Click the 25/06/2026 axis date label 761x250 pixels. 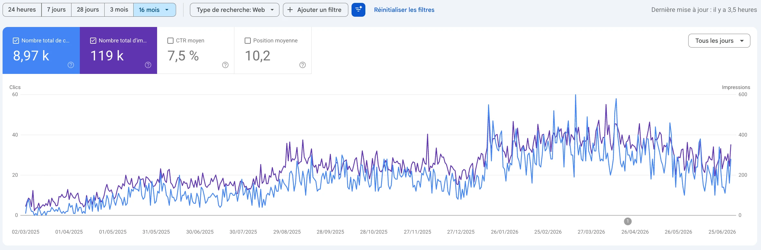point(722,232)
